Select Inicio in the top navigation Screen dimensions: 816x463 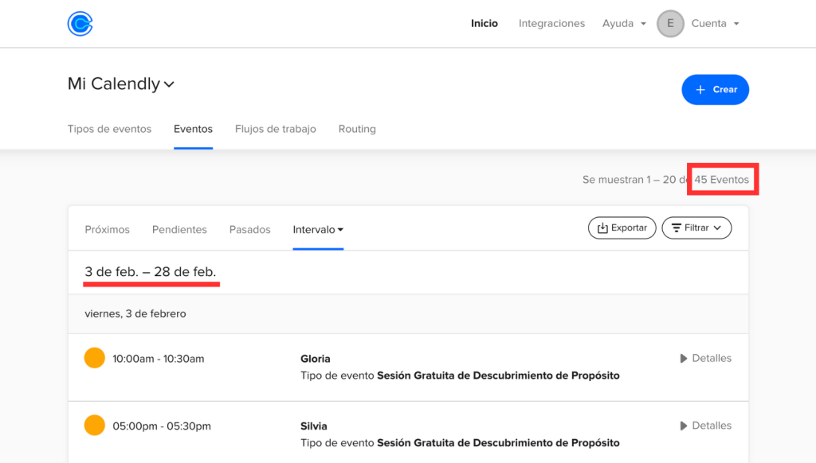484,24
